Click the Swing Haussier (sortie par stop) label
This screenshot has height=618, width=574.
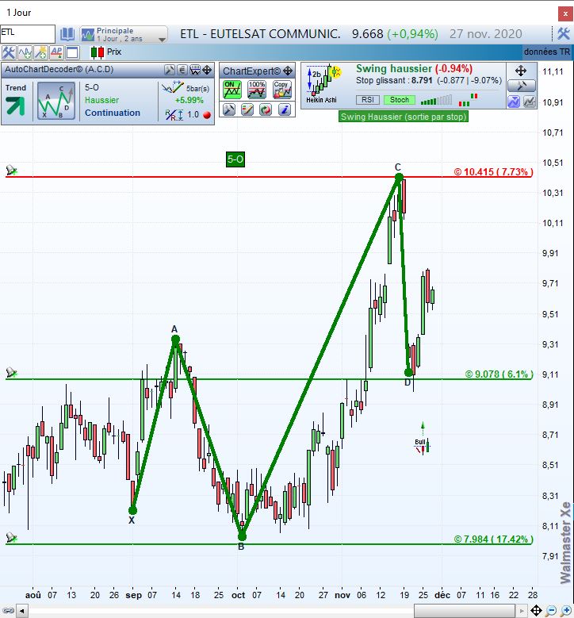[x=404, y=117]
